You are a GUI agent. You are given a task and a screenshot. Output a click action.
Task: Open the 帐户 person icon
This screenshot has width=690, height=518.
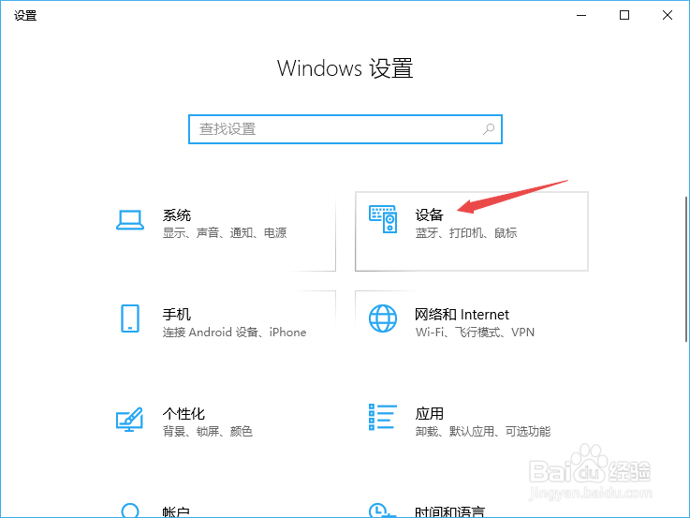pyautogui.click(x=130, y=511)
